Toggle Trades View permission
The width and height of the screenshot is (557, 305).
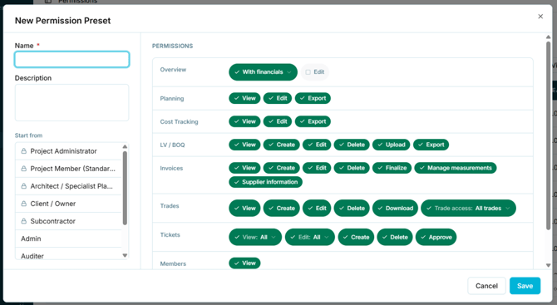click(244, 208)
